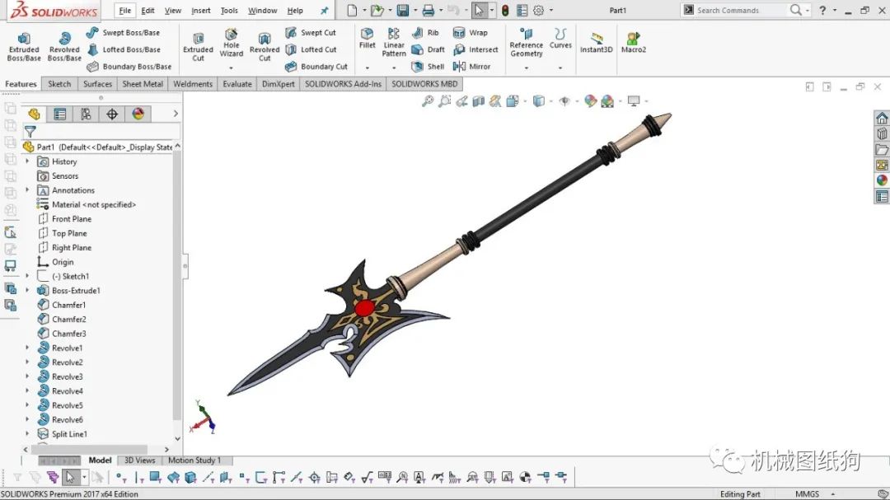Choose the Lofted Boss/Base command
The height and width of the screenshot is (500, 890).
click(x=123, y=50)
